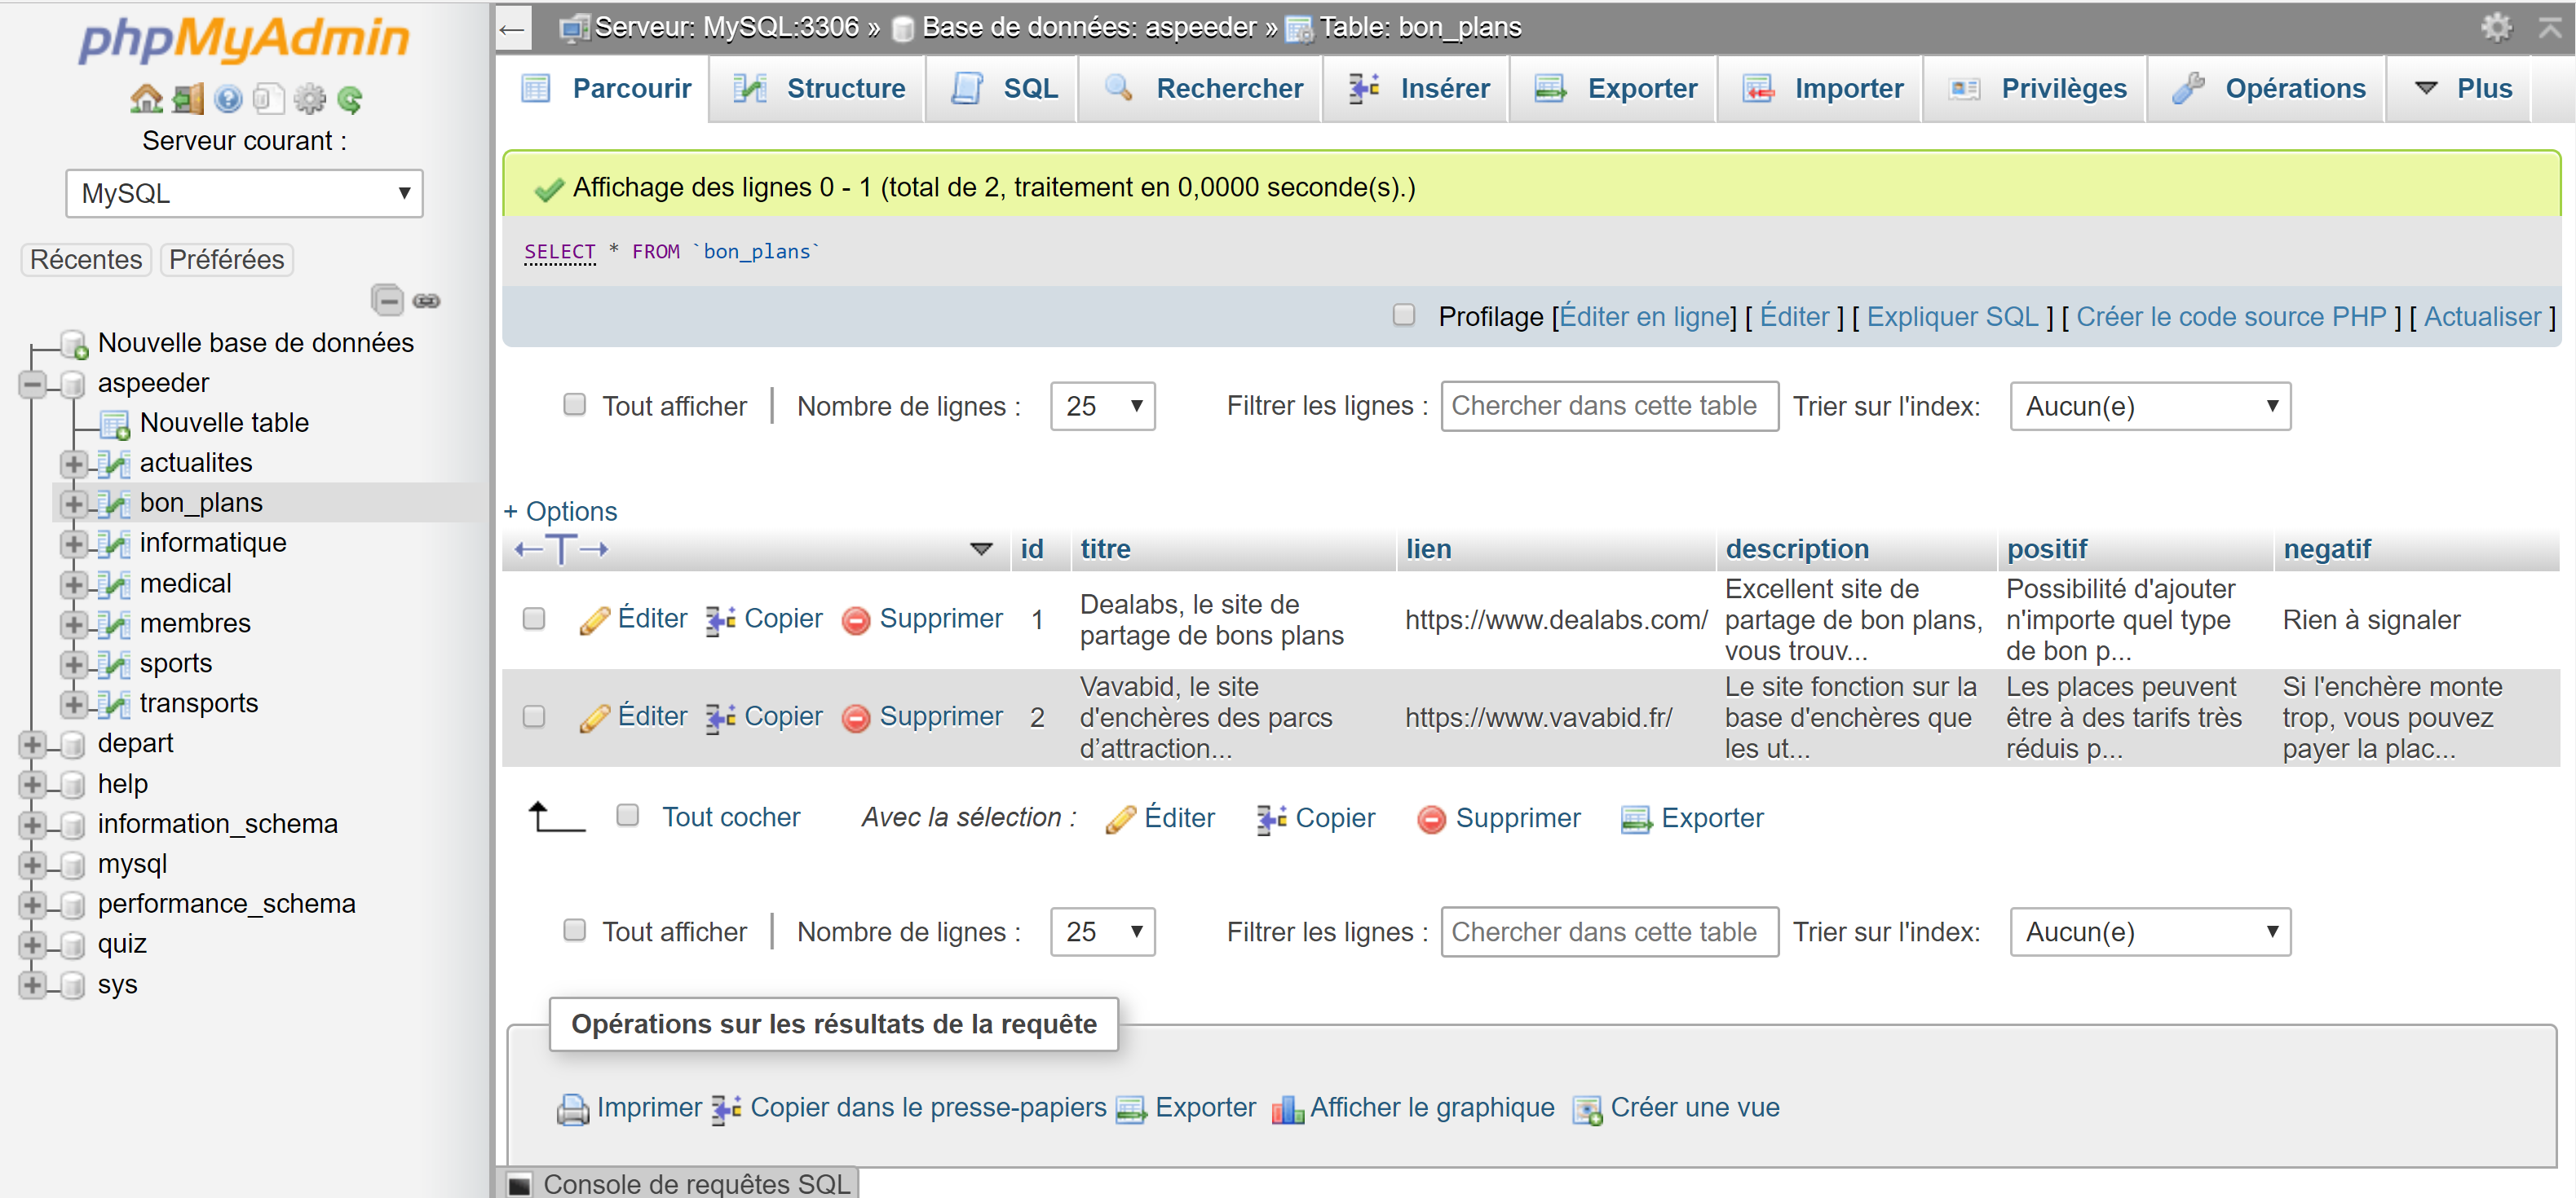Check the row checkbox for Dealabs entry
The image size is (2576, 1198).
534,619
